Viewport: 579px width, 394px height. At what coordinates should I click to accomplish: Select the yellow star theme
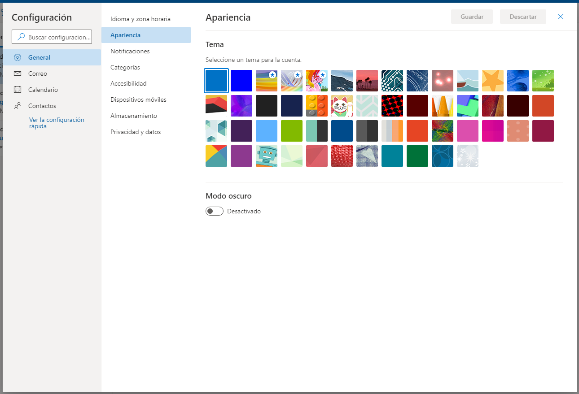pyautogui.click(x=493, y=81)
